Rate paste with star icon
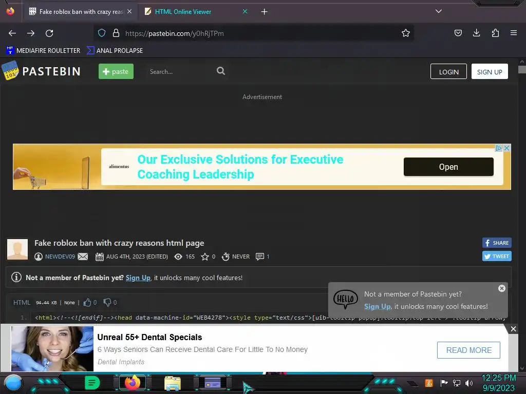The height and width of the screenshot is (394, 526). click(x=204, y=257)
